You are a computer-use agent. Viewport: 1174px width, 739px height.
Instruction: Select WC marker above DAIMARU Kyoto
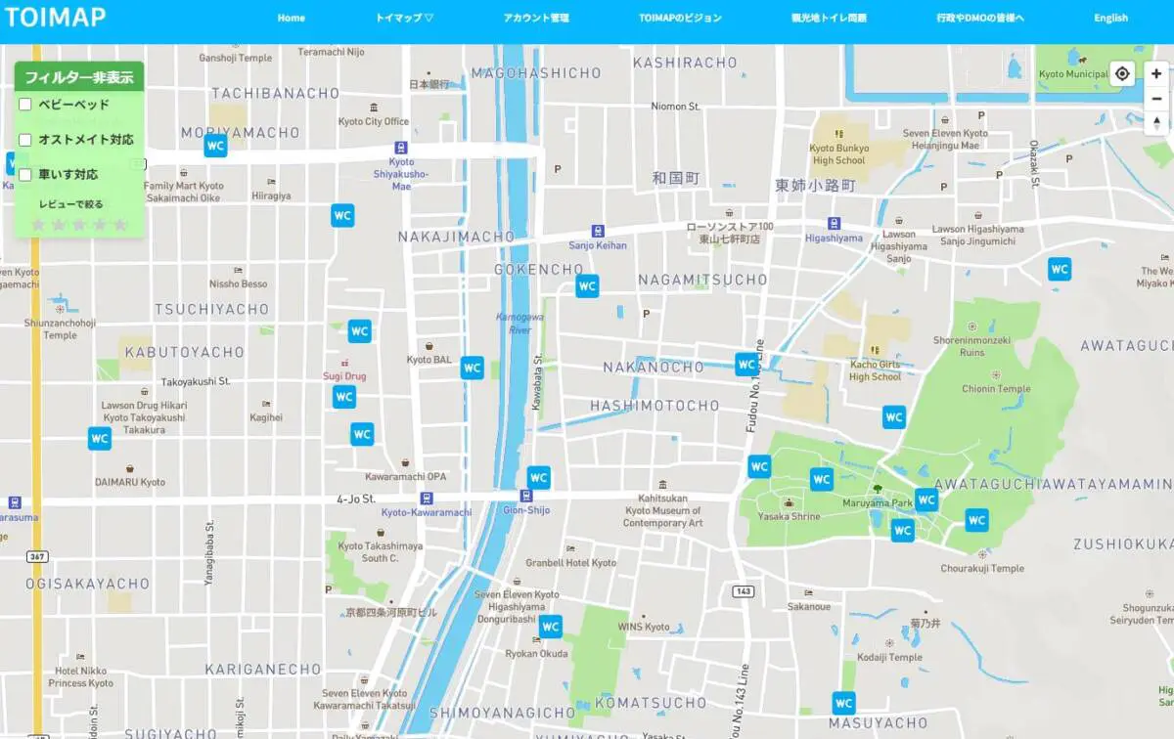(x=100, y=439)
